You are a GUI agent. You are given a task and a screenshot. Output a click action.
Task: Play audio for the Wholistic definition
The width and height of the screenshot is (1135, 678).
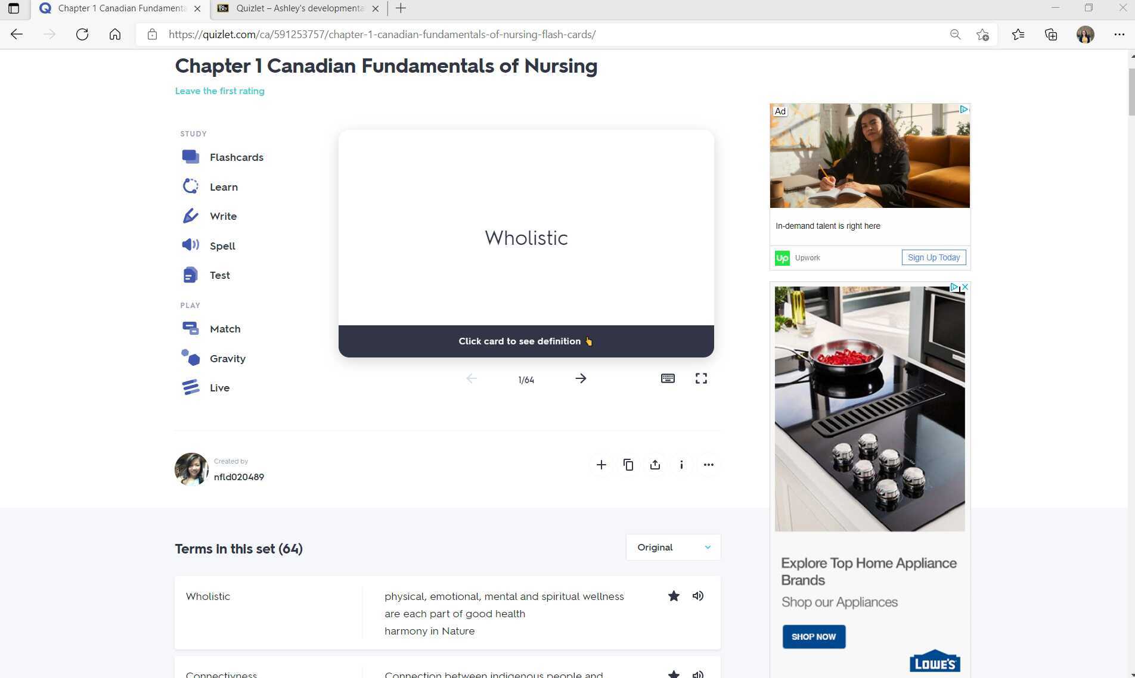click(x=697, y=596)
